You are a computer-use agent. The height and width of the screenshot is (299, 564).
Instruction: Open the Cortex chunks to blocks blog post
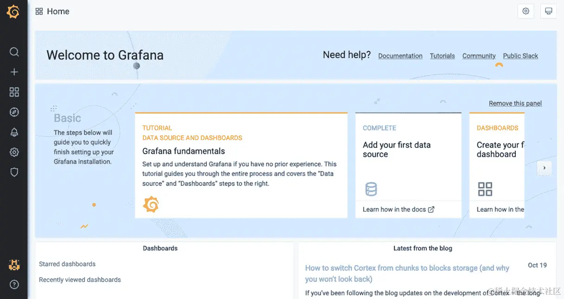click(407, 274)
